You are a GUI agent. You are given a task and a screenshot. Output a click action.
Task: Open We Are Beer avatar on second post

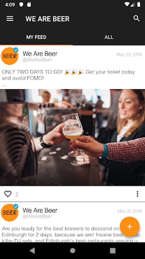[9, 213]
